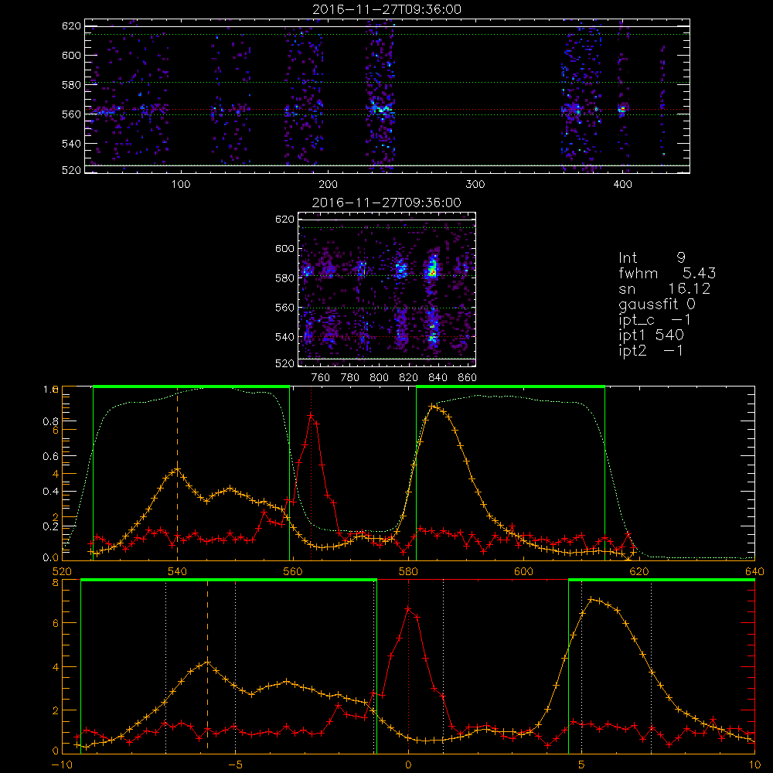Click the orange peak near 585 in the upper profile
The height and width of the screenshot is (773, 773).
[x=432, y=406]
